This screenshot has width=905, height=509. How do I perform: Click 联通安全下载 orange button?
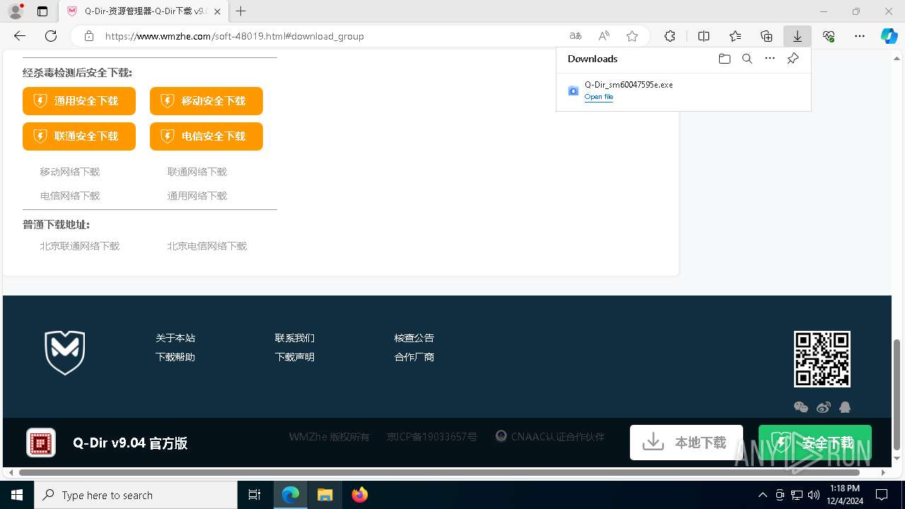[x=79, y=136]
